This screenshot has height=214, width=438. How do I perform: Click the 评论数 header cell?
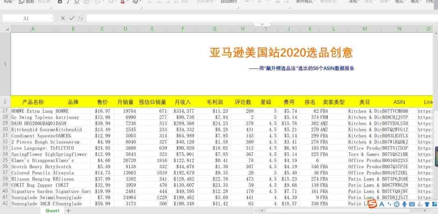click(243, 102)
